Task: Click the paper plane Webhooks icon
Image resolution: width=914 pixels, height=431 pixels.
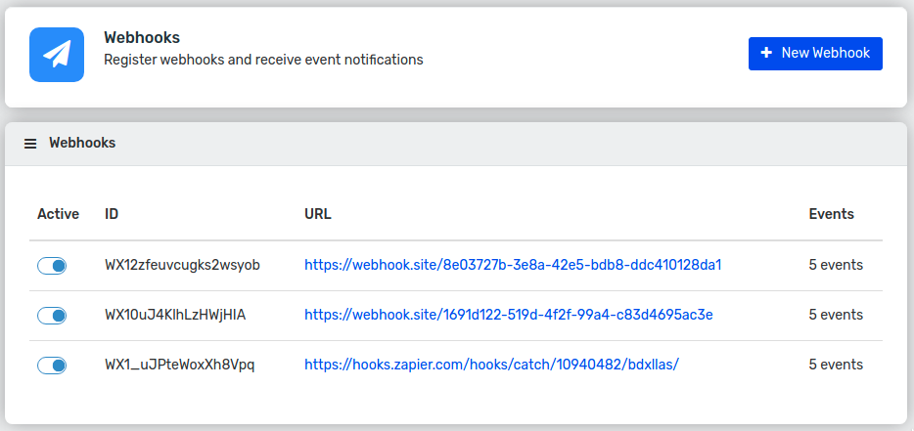Action: click(57, 55)
